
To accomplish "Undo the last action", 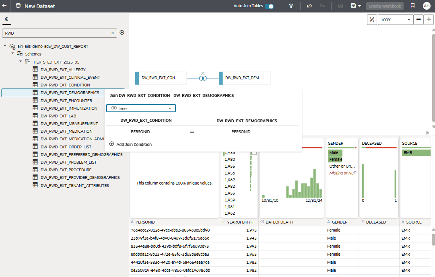I will click(x=309, y=6).
